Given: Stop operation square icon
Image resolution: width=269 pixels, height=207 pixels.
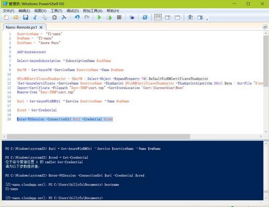Looking at the screenshot, I should pos(119,17).
